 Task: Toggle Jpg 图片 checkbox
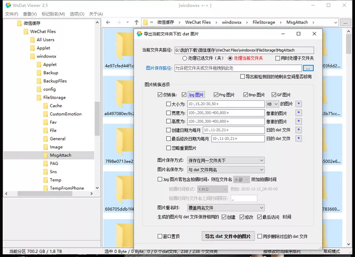pos(184,95)
